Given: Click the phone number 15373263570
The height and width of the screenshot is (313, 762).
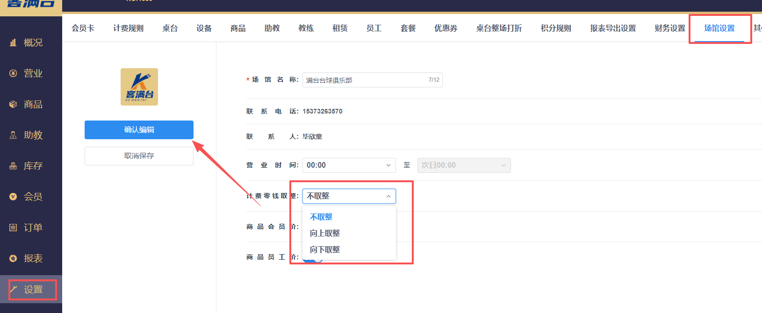Looking at the screenshot, I should [323, 111].
